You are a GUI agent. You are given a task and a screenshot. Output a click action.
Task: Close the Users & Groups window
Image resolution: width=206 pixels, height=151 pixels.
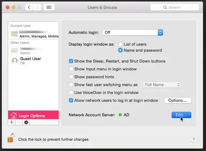8,7
